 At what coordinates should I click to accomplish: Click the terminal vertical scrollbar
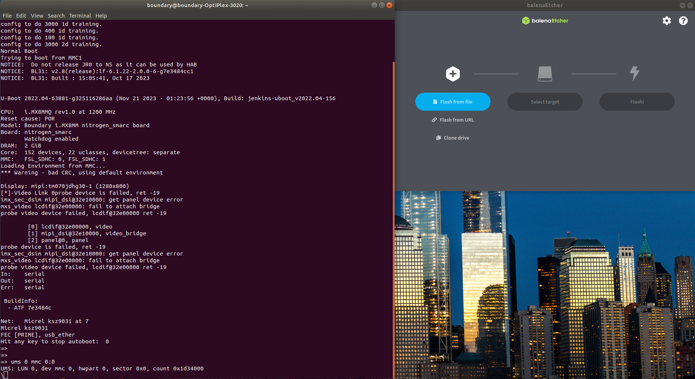point(393,218)
